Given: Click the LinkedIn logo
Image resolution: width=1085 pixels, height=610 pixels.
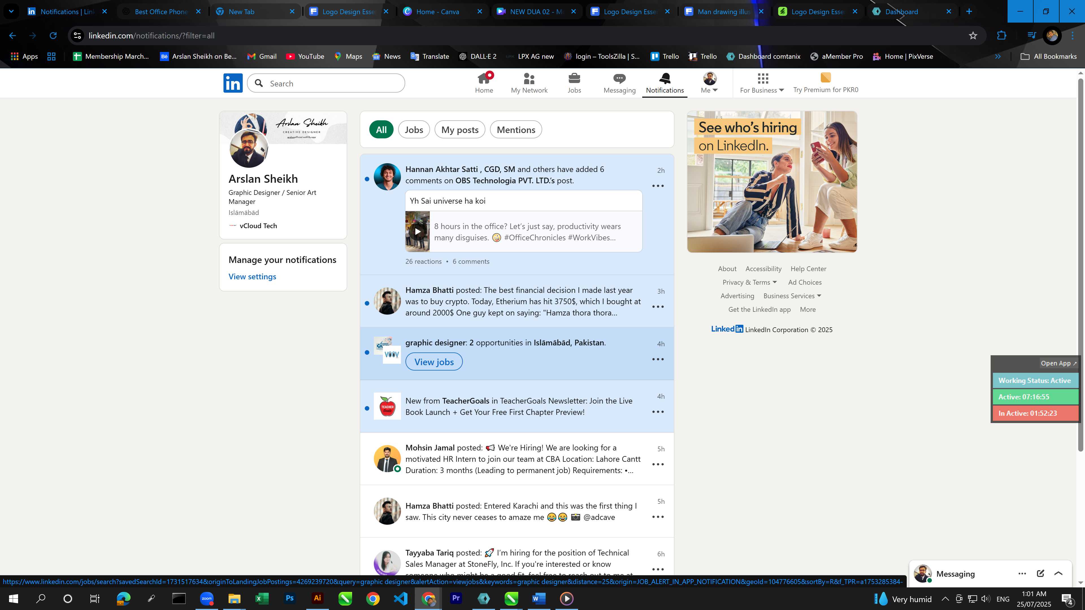Looking at the screenshot, I should pyautogui.click(x=233, y=83).
